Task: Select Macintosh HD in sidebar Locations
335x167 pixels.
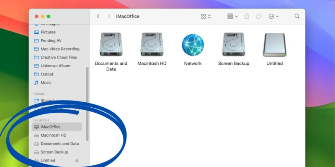Action: tap(57, 135)
